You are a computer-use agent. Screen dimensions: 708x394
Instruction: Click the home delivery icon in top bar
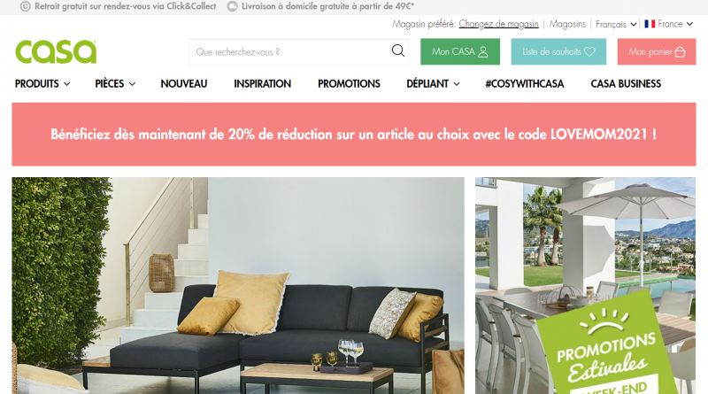(x=232, y=6)
